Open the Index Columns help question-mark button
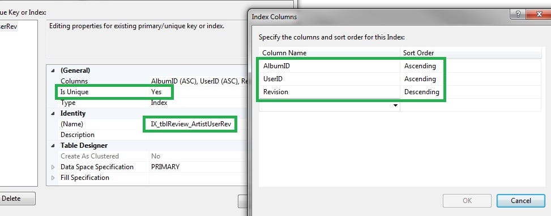 coord(518,14)
